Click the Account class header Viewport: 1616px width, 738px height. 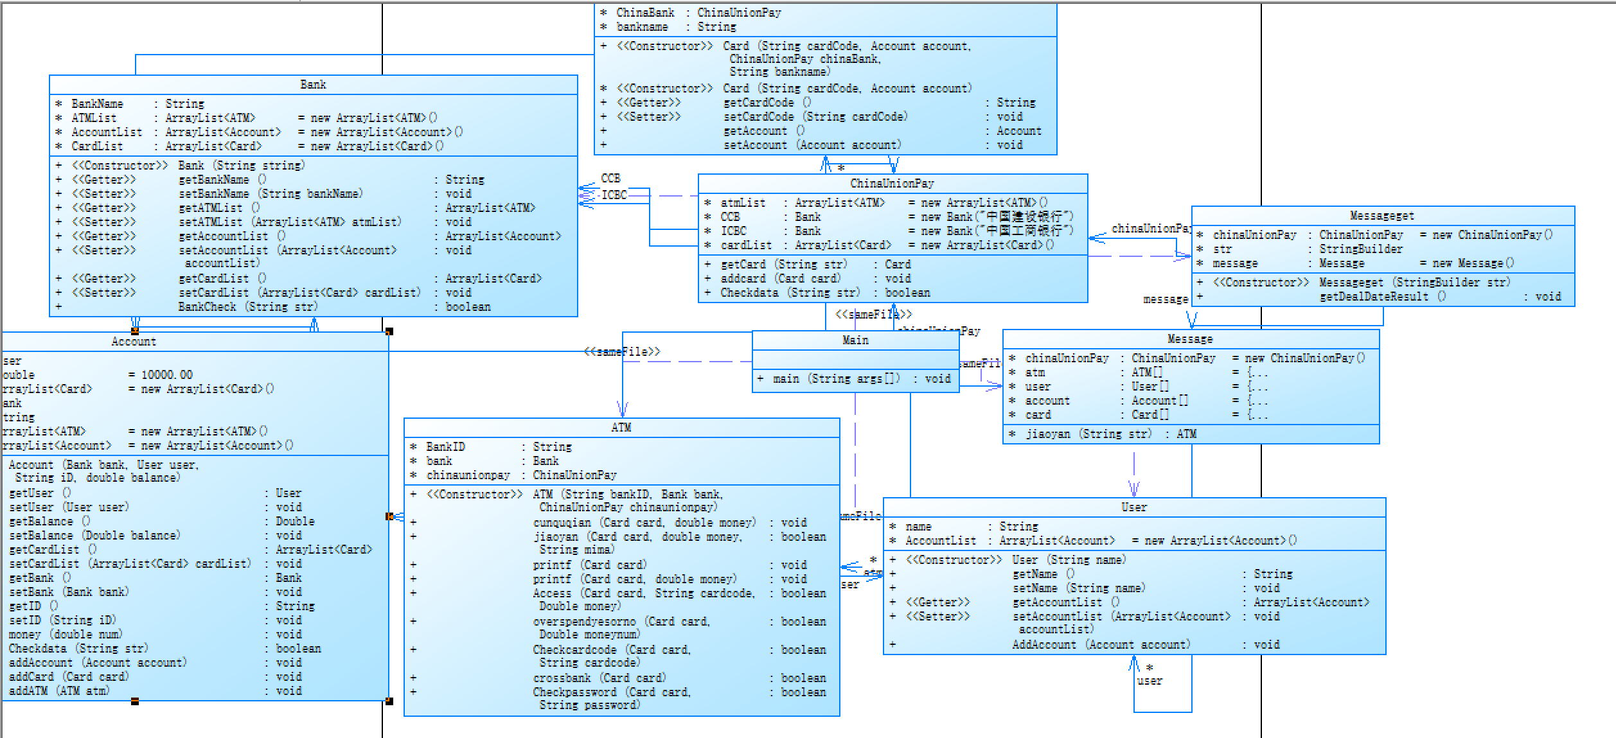click(134, 342)
